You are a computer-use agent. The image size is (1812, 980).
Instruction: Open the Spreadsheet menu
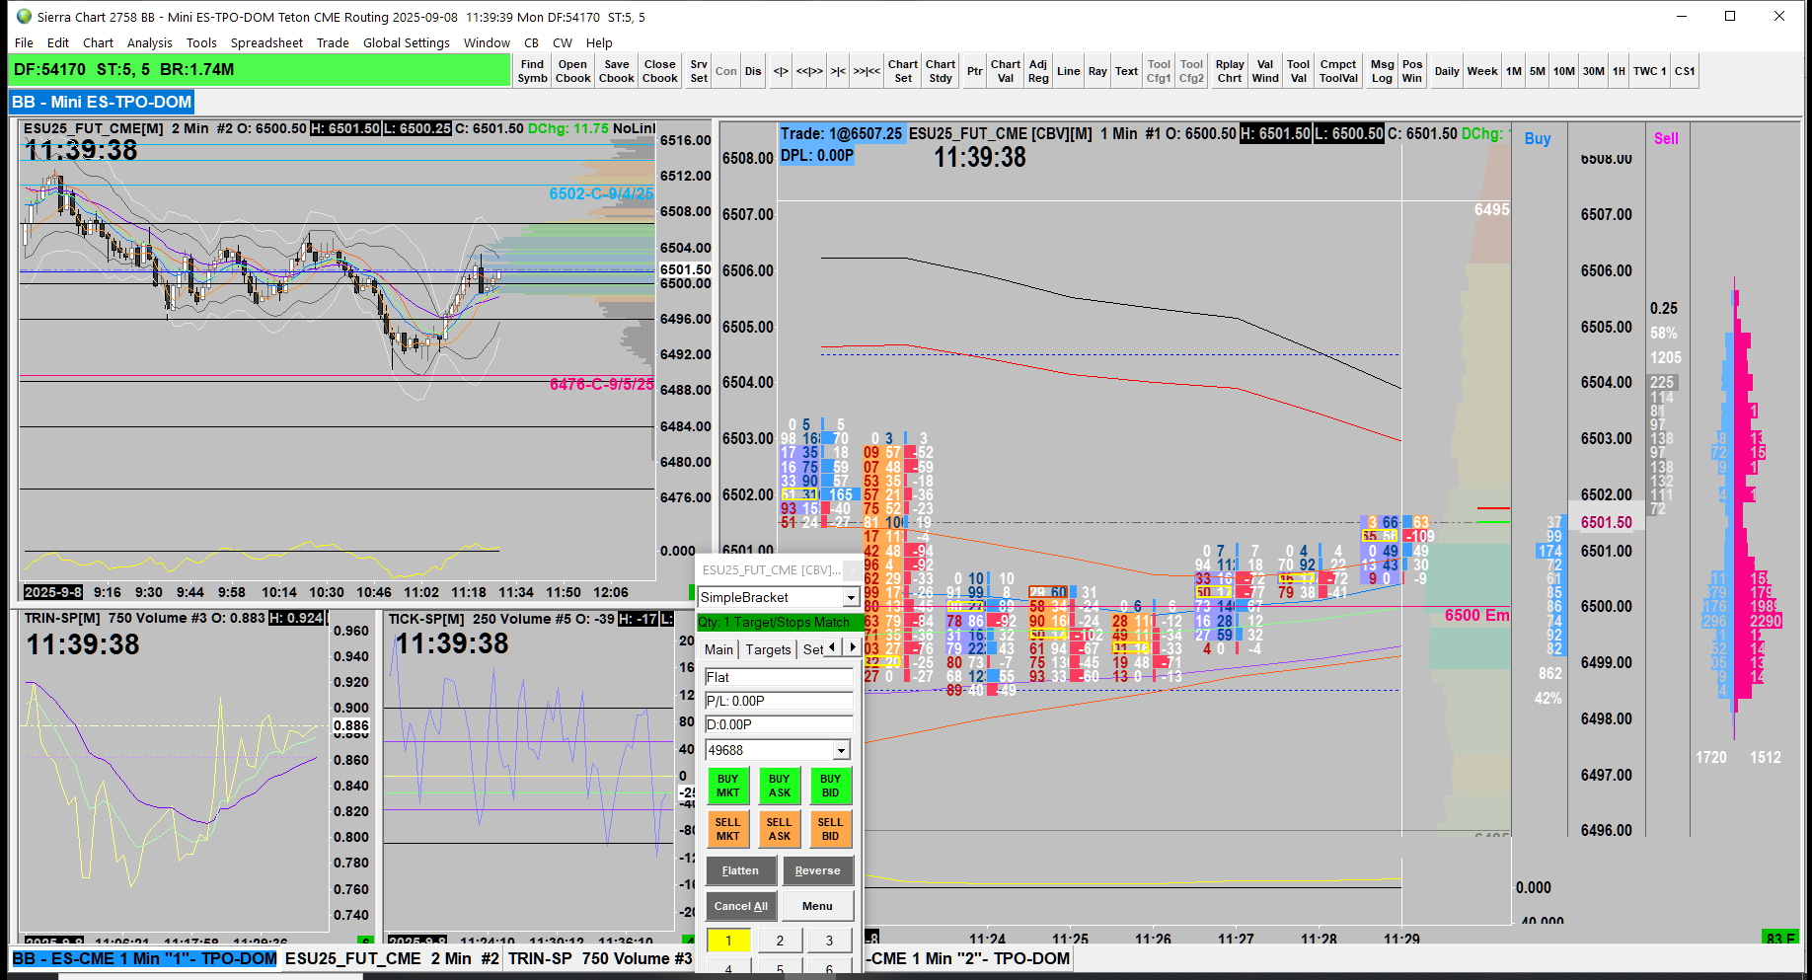(266, 42)
